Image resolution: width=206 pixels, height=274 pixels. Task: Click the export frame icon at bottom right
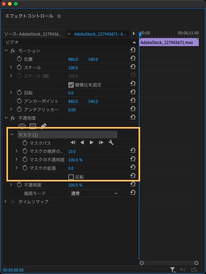194,270
